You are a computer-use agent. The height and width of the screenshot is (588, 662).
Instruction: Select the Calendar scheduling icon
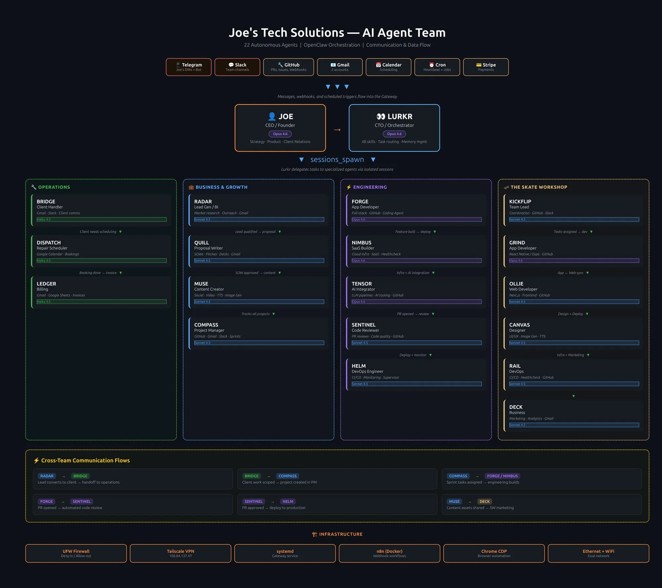(x=378, y=65)
